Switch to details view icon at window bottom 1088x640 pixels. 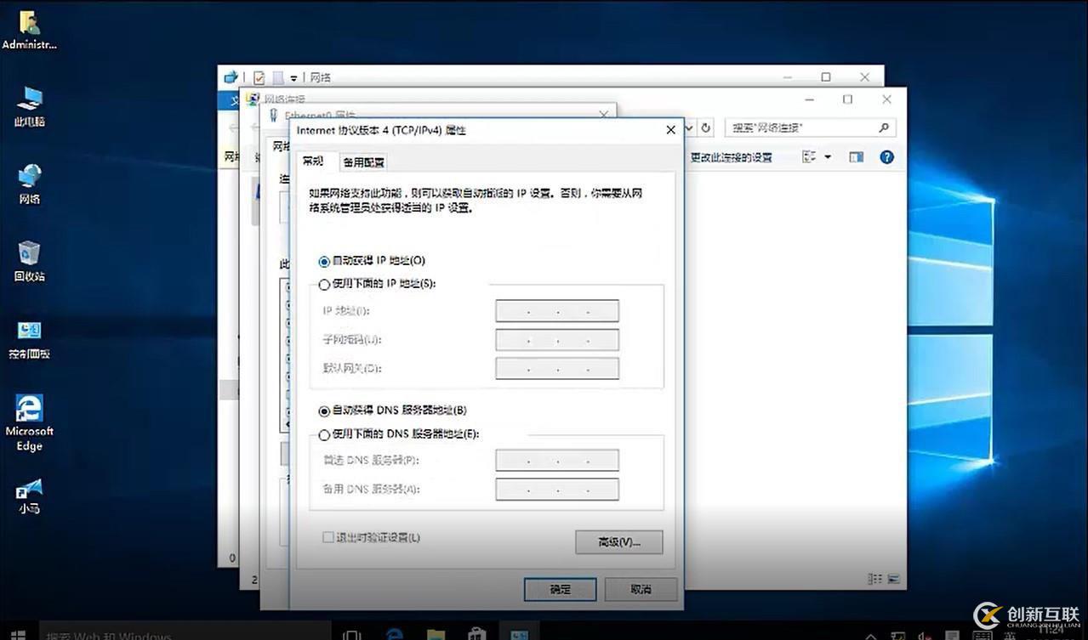tap(874, 579)
